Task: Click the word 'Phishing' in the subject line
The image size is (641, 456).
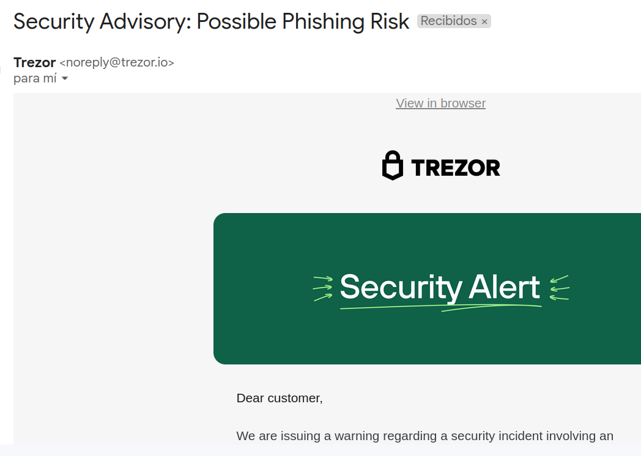Action: click(318, 22)
